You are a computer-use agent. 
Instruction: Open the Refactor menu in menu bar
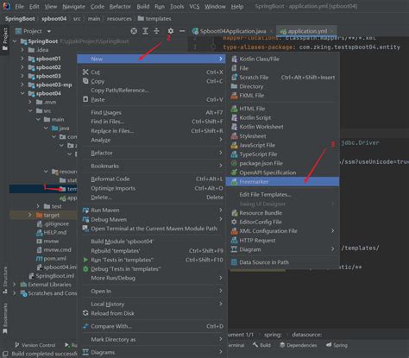tap(120, 6)
